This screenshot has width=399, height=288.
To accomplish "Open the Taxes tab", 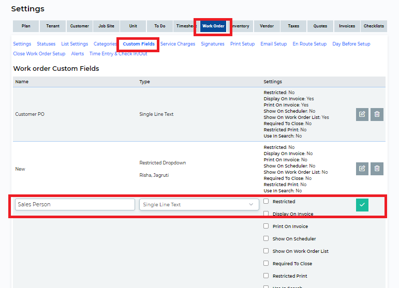I will (293, 26).
